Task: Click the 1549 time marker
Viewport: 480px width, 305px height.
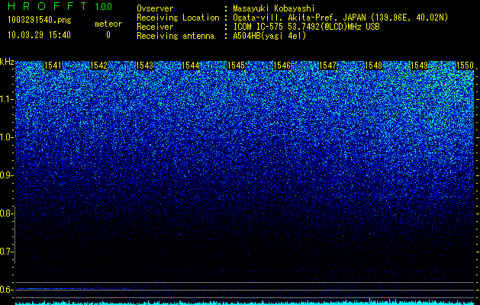Action: tap(420, 66)
